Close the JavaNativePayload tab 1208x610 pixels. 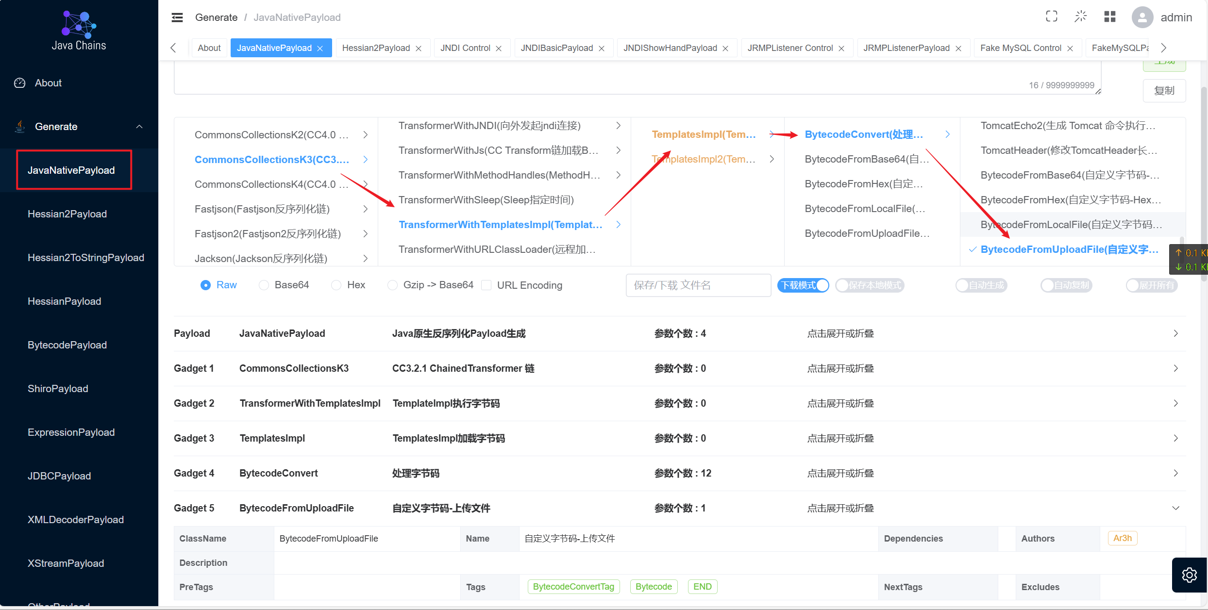[x=320, y=49]
